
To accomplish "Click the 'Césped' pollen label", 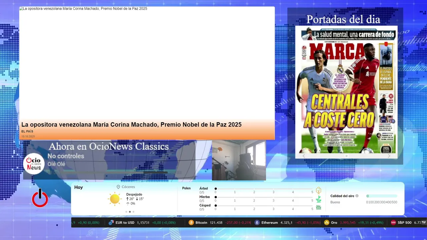I will click(205, 205).
